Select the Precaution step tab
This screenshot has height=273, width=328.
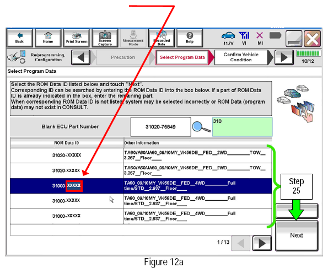(123, 57)
